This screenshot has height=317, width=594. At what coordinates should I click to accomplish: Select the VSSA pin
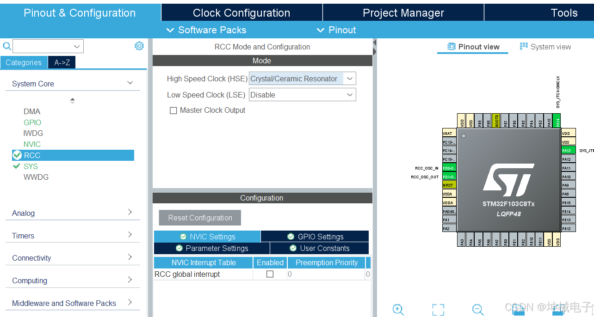point(449,194)
